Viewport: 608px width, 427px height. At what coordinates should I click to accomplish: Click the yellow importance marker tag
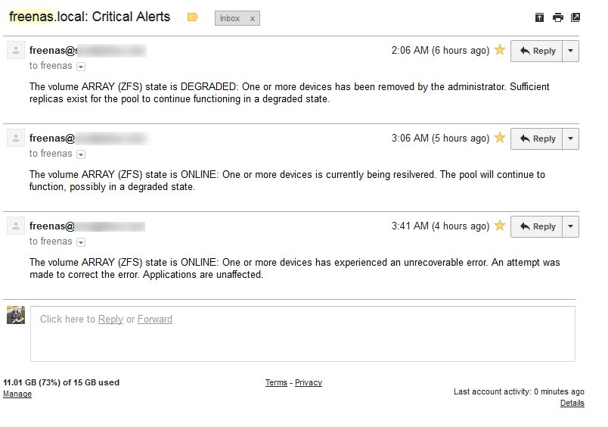[x=193, y=17]
